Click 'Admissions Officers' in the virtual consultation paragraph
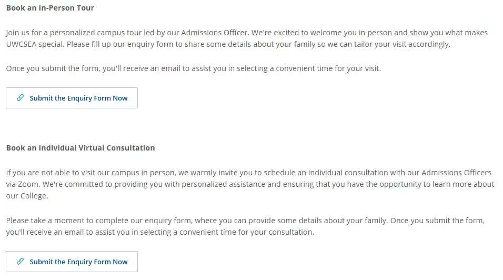This screenshot has height=280, width=503. point(456,173)
